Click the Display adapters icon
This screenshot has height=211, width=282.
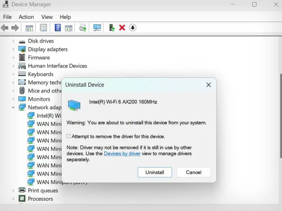pyautogui.click(x=22, y=49)
